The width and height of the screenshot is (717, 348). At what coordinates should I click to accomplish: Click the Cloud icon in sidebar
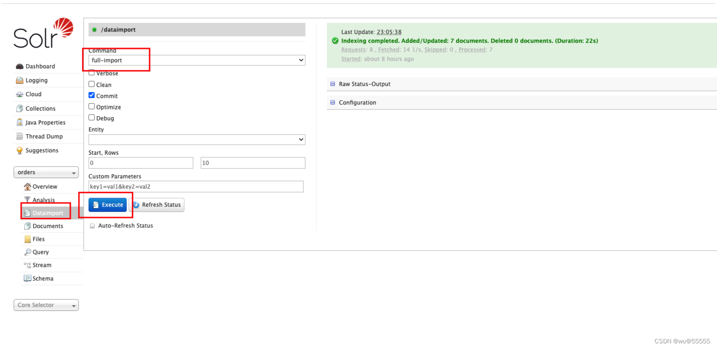tap(20, 94)
